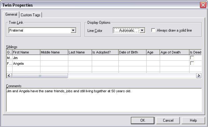
Task: Click the G.. gender column header
Action: point(9,52)
